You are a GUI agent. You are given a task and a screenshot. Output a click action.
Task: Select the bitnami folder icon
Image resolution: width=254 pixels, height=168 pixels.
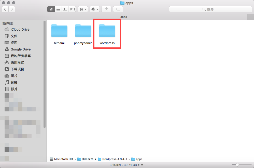coord(59,31)
